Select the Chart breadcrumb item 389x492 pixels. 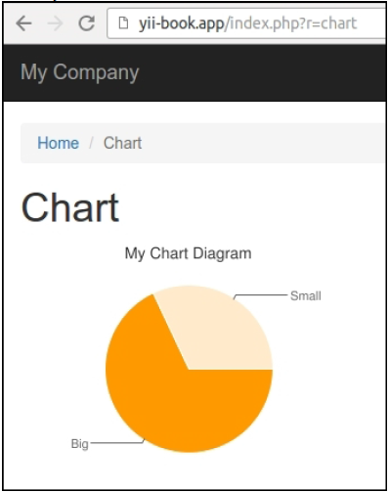coord(122,143)
